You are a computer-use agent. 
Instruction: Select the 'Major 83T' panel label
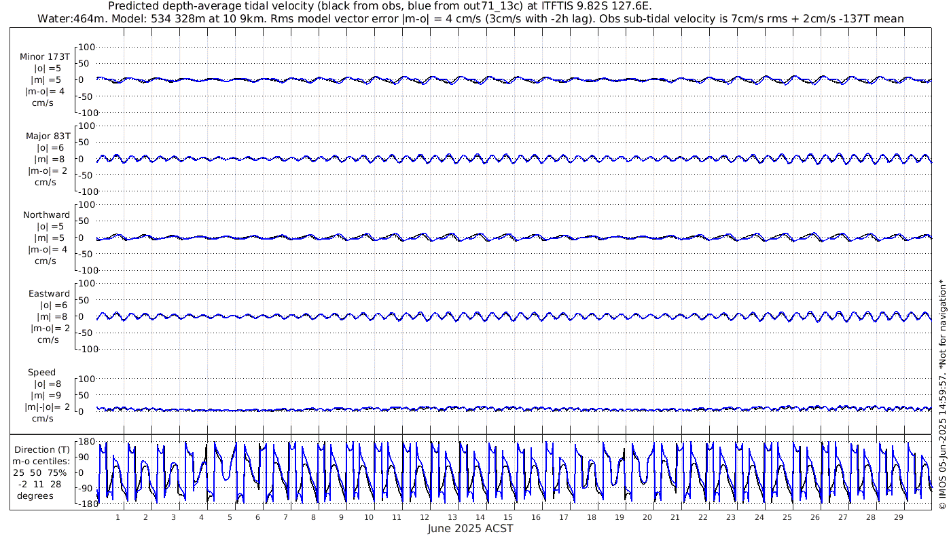click(x=48, y=136)
